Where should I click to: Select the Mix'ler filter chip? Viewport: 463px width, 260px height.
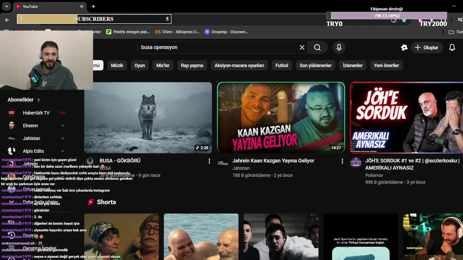[x=163, y=65]
